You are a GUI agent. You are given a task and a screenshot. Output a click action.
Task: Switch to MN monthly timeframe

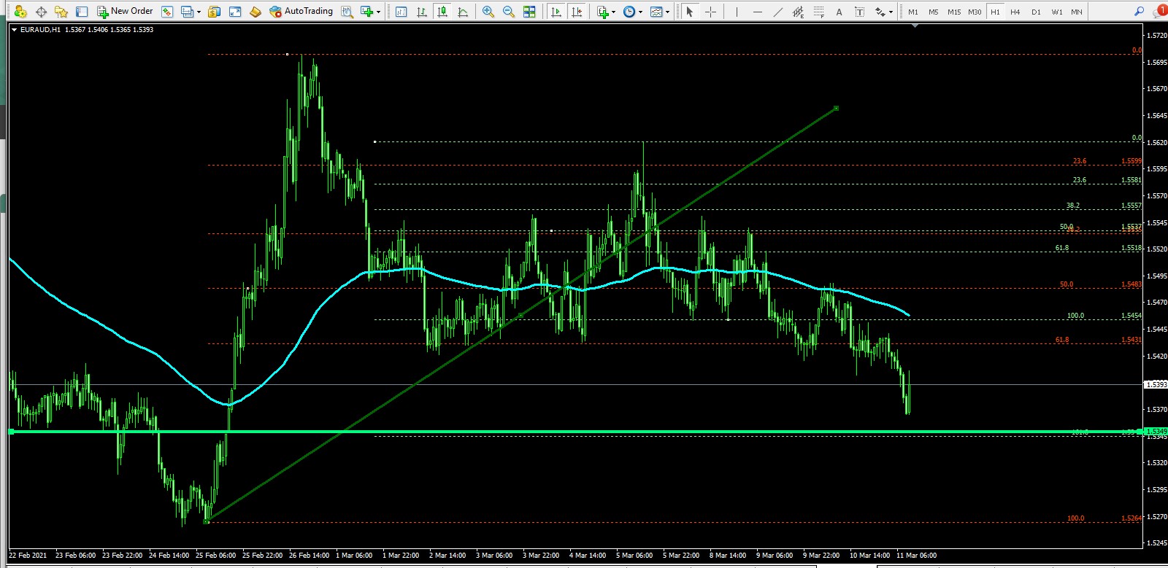point(1077,12)
